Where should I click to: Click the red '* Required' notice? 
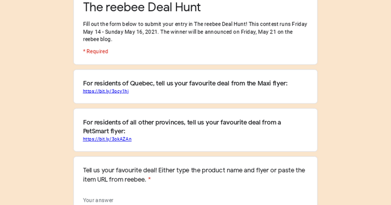[x=95, y=51]
